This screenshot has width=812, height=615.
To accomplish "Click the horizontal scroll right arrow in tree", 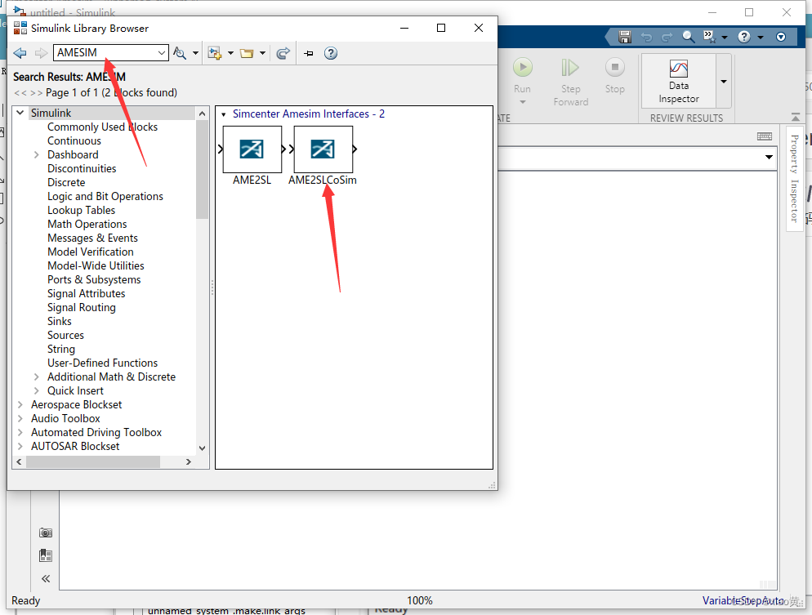I will [x=189, y=461].
